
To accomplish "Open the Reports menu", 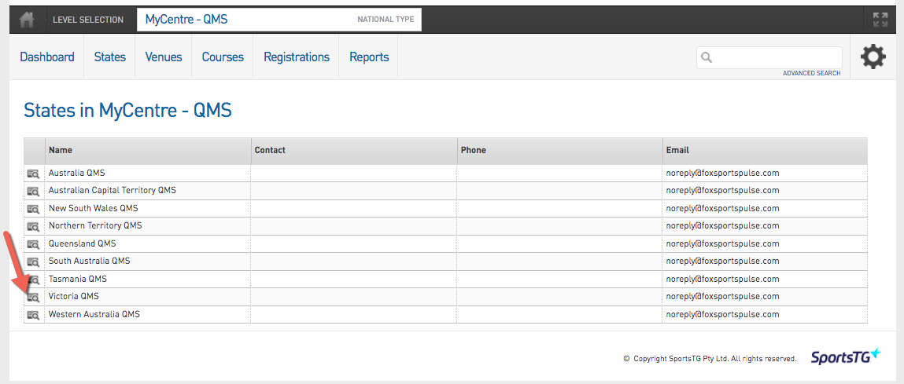I will click(369, 57).
